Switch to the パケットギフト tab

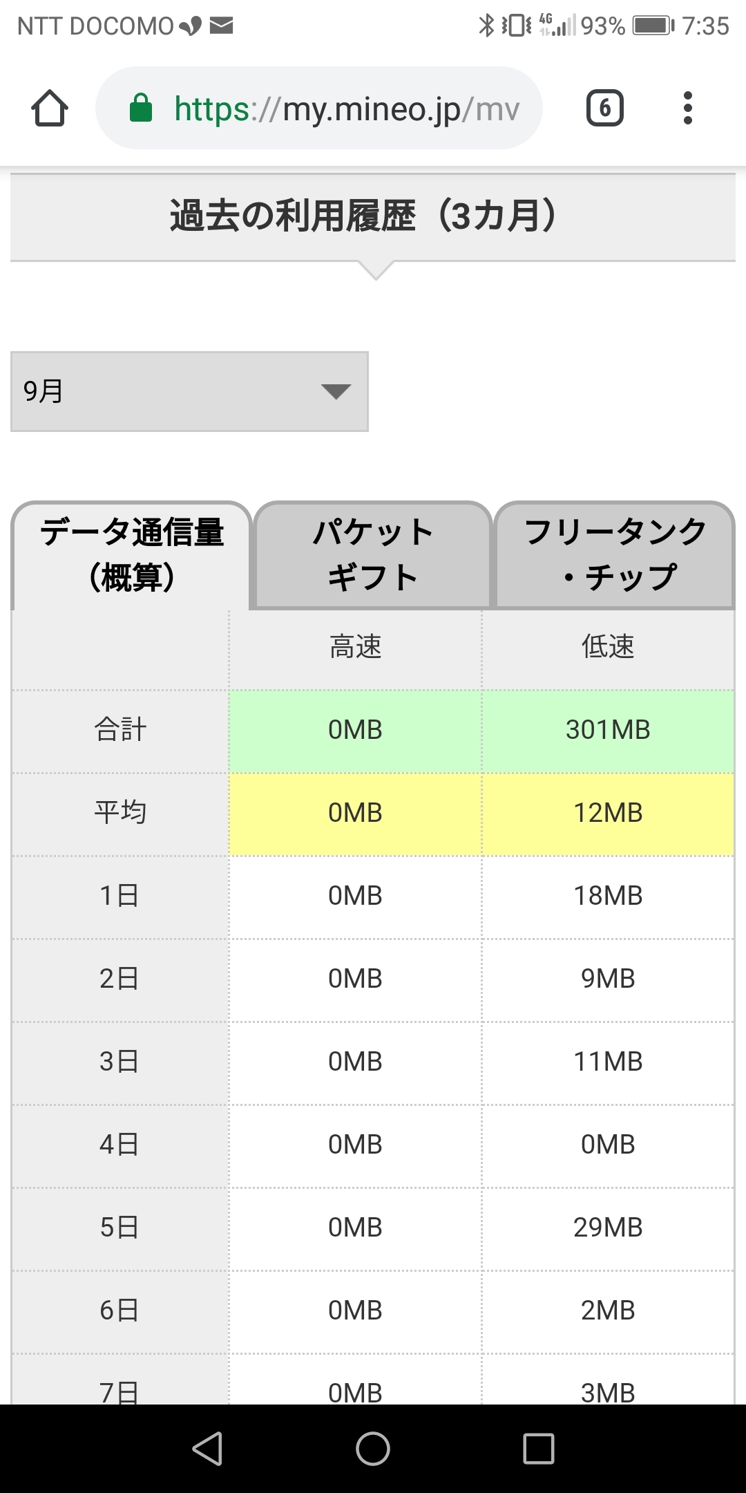[x=373, y=555]
